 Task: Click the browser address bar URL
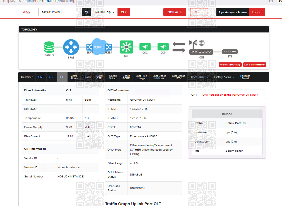39,1
